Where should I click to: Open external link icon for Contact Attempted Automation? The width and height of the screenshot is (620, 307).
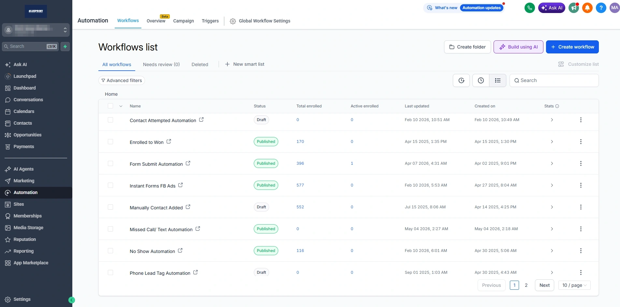coord(201,119)
